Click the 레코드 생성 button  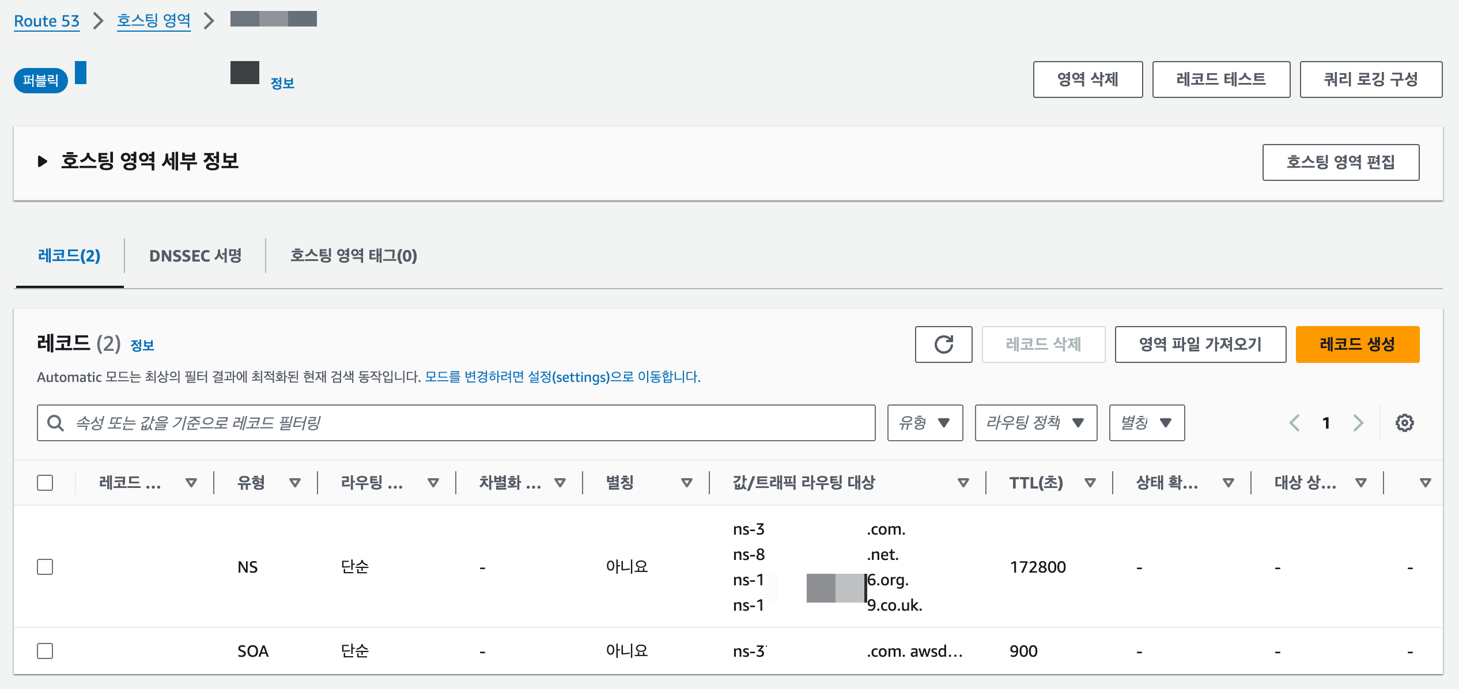pos(1357,344)
